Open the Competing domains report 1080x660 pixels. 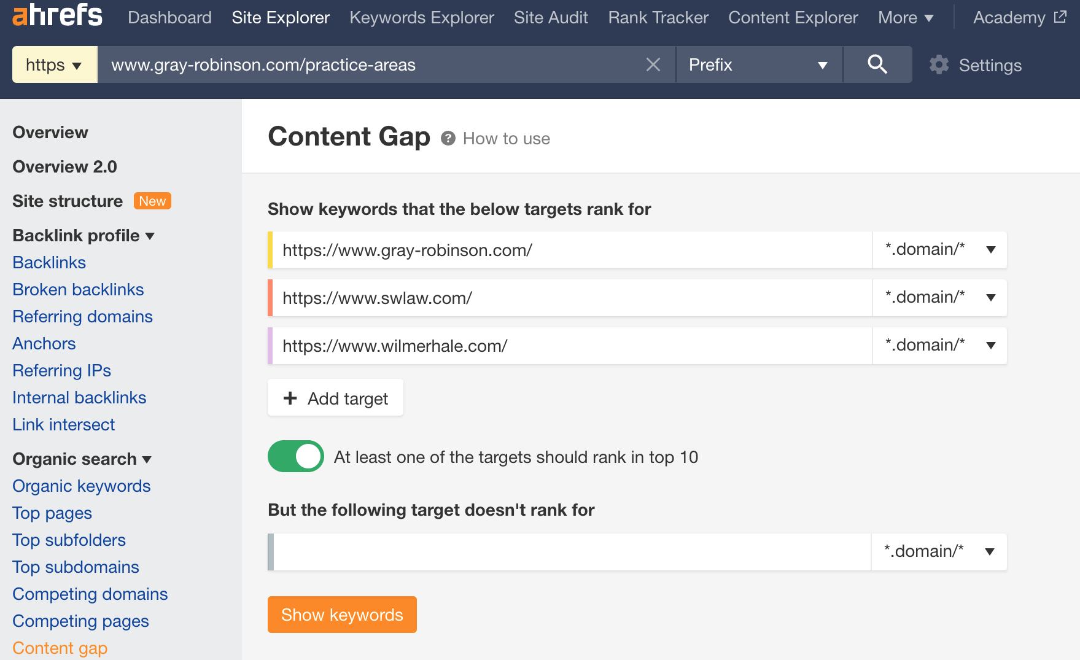[x=90, y=594]
